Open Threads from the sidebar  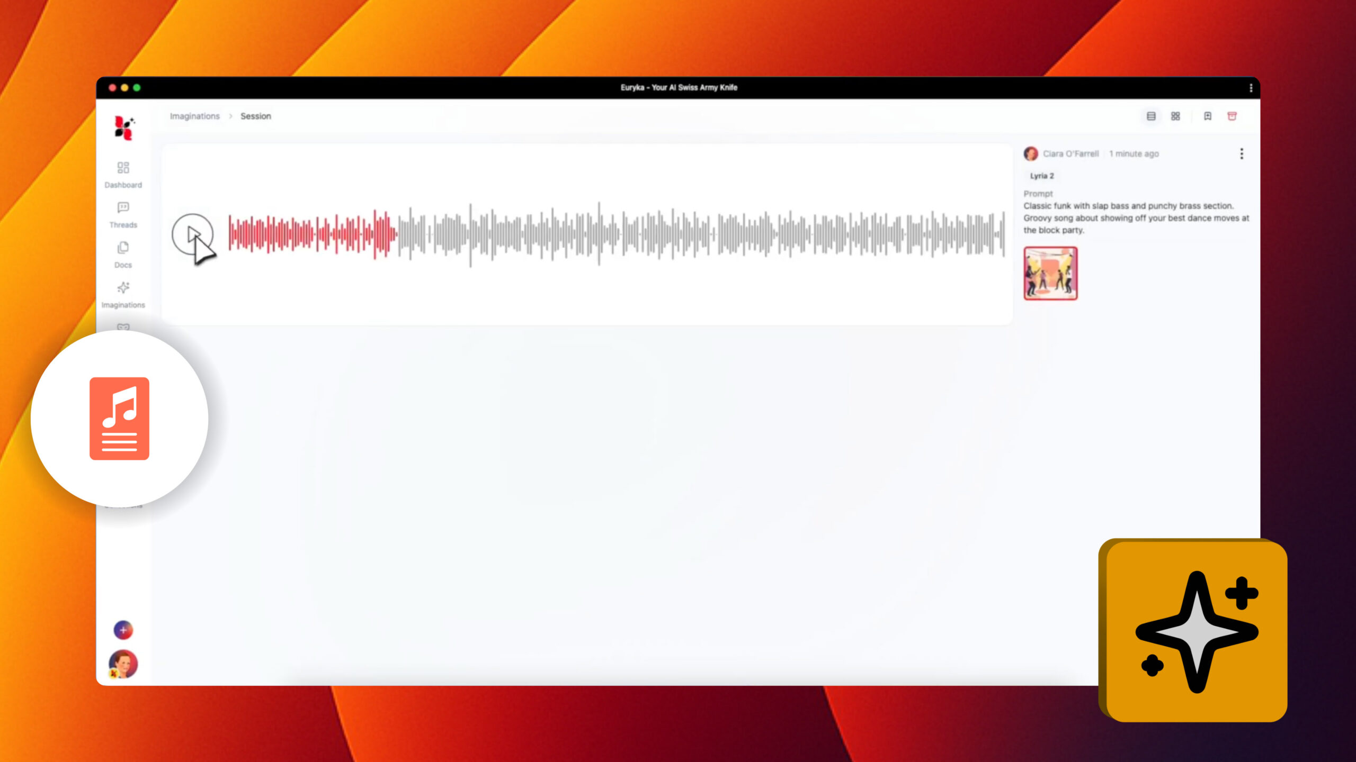click(123, 208)
